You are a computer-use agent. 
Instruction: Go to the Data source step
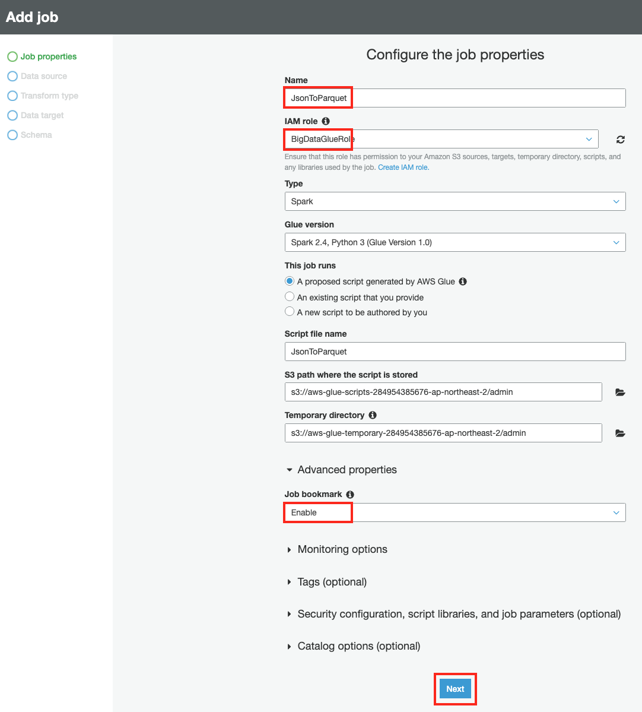[43, 76]
